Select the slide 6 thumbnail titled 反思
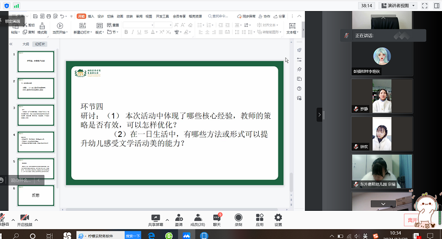This screenshot has width=442, height=239. tap(35, 194)
